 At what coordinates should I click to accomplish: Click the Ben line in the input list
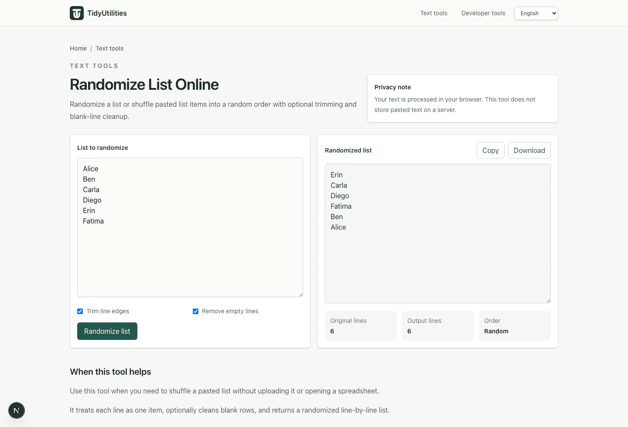[89, 179]
